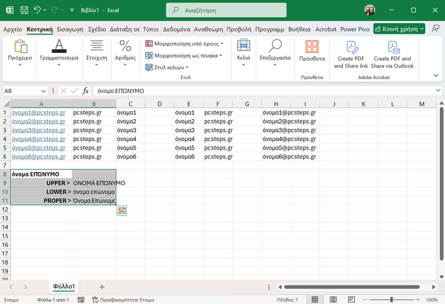Add a new sheet with plus button
The height and width of the screenshot is (304, 445).
tap(102, 286)
